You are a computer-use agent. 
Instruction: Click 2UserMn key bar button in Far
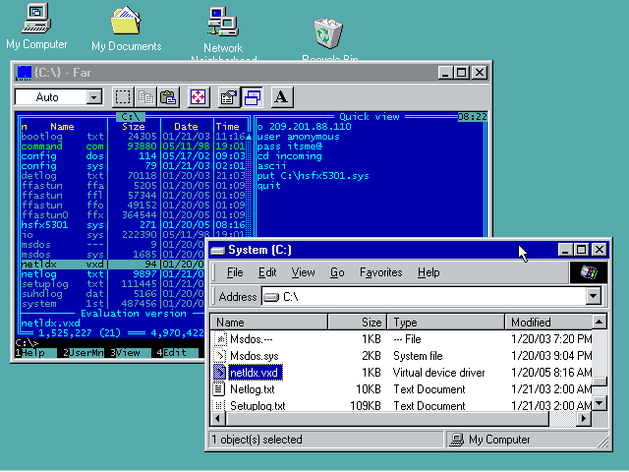84,353
